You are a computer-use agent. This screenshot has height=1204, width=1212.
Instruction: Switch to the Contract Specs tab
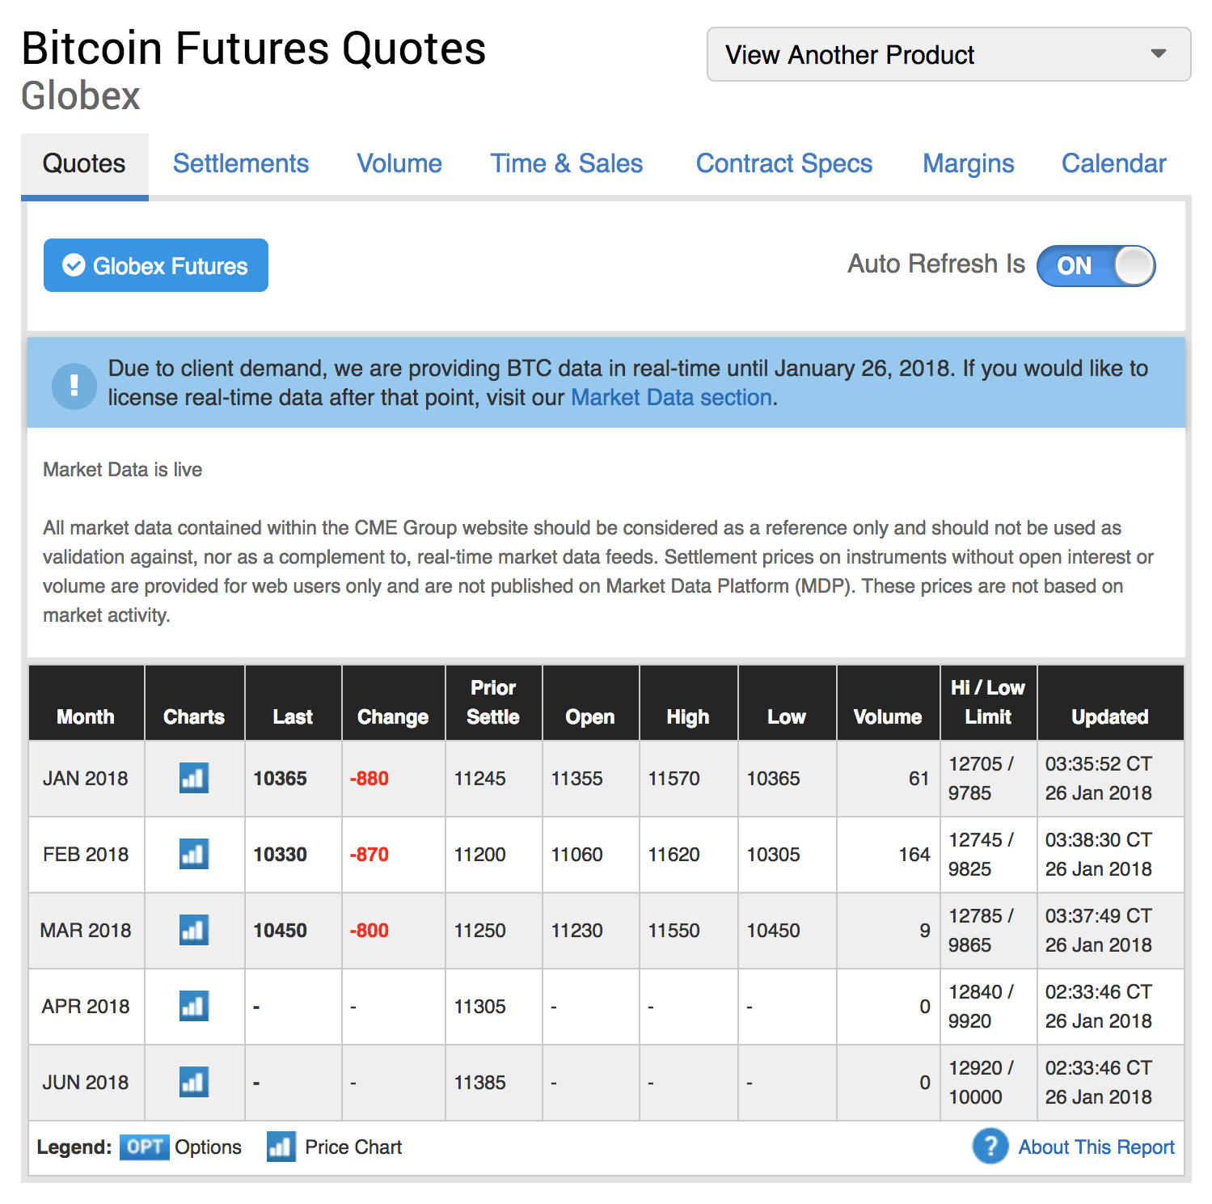(784, 163)
